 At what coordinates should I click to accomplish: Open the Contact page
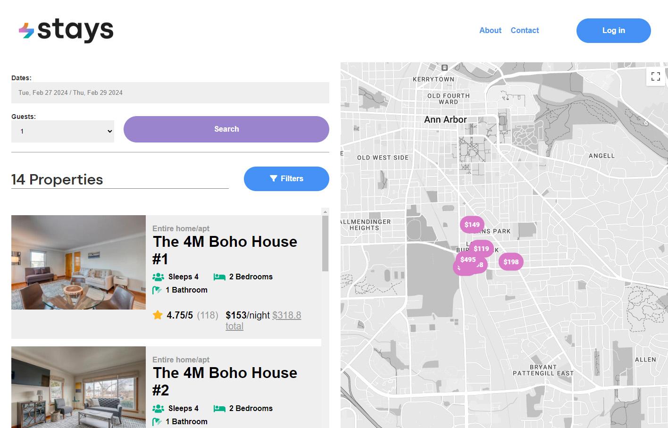(x=525, y=30)
